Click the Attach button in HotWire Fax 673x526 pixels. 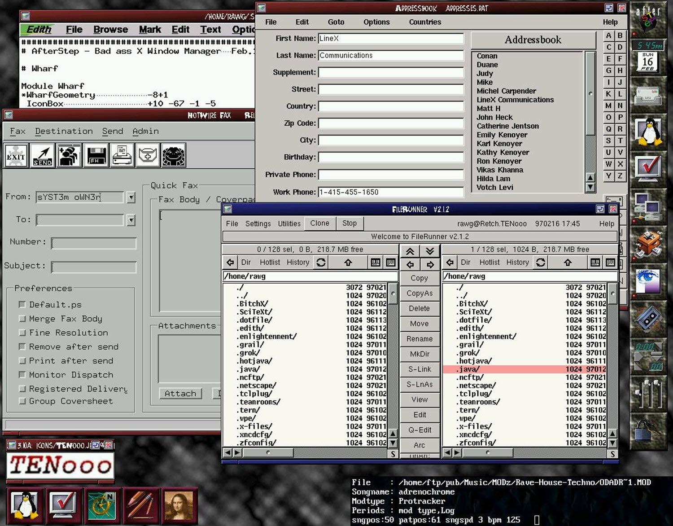[x=180, y=394]
